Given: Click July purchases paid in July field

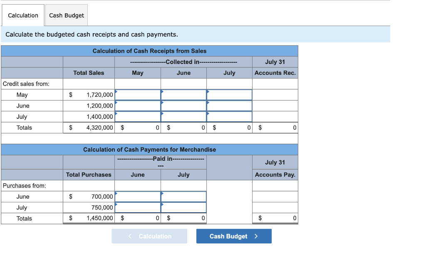Looking at the screenshot, I should (183, 208).
